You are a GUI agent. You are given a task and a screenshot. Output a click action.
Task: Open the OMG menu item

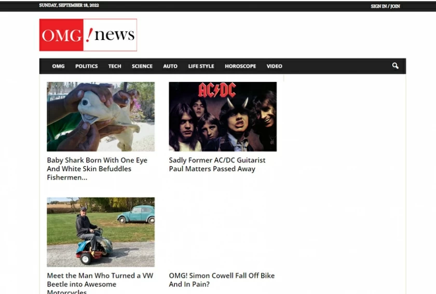tap(58, 66)
